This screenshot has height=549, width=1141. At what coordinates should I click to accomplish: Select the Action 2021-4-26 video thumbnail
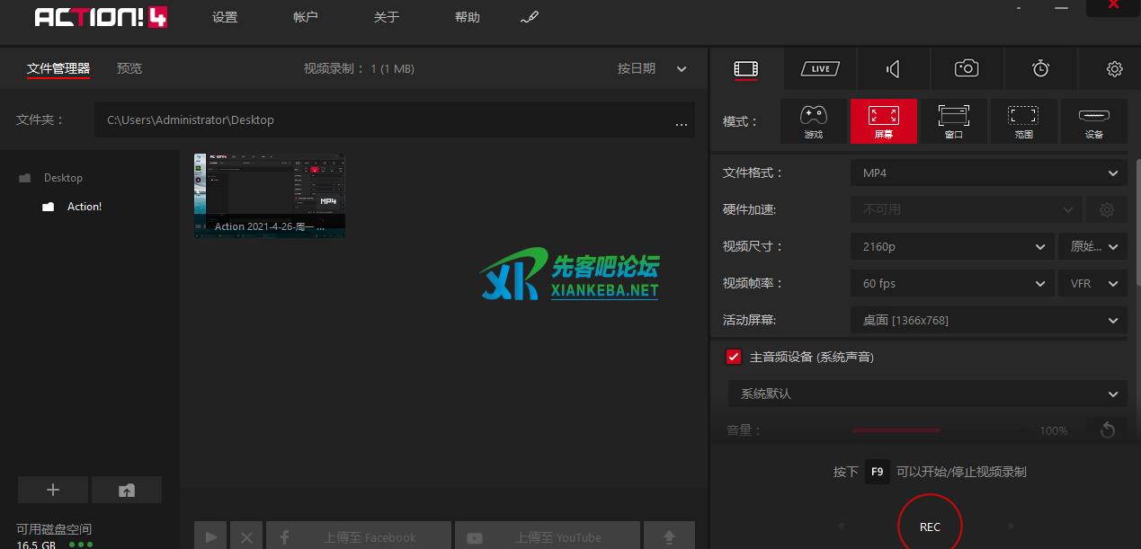click(x=270, y=195)
